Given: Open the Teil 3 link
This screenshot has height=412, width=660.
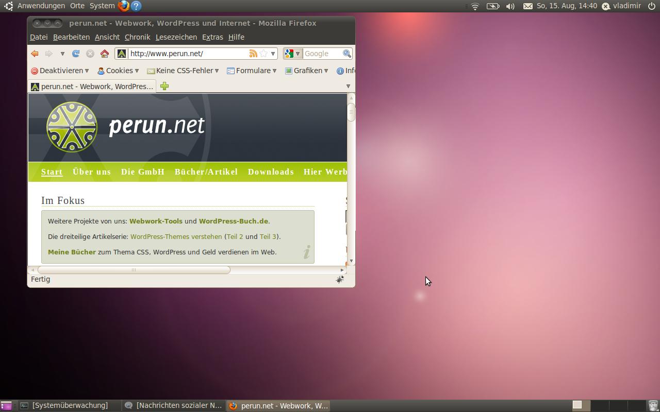Looking at the screenshot, I should [268, 236].
